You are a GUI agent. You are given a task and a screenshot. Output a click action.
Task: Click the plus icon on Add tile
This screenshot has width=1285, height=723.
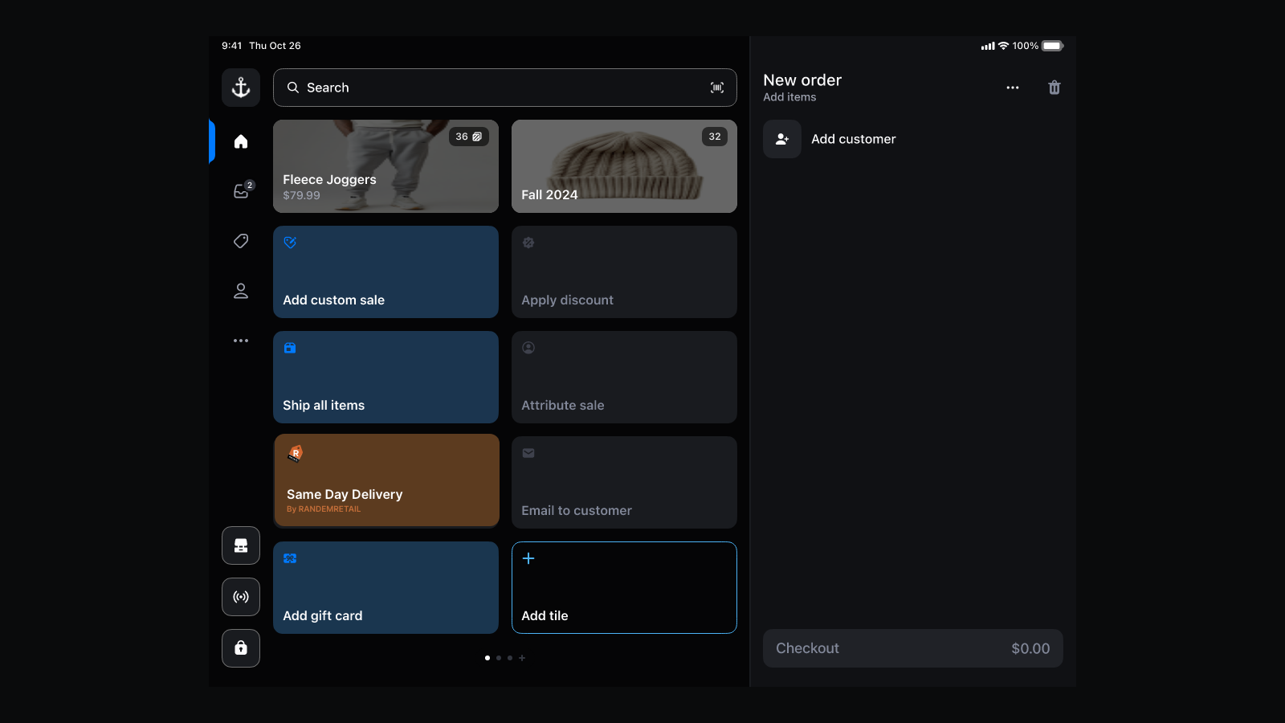coord(528,558)
